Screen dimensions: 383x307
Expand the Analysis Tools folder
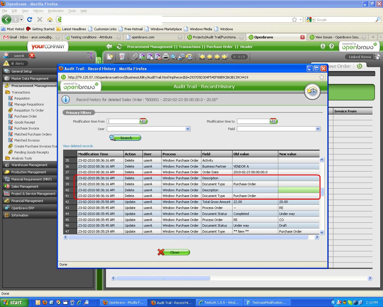pyautogui.click(x=22, y=158)
